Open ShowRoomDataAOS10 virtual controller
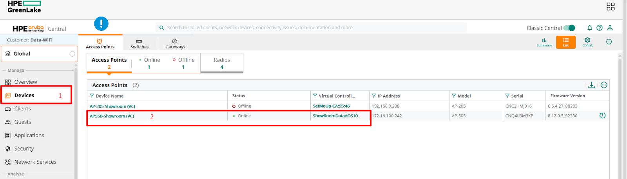Viewport: 627px width, 179px height. point(335,116)
